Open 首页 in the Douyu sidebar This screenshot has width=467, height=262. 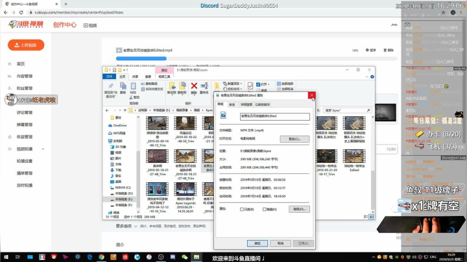(21, 64)
